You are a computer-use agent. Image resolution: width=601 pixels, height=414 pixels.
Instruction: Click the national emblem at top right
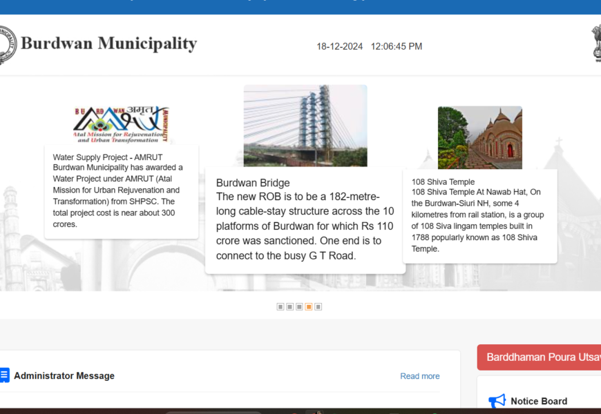pyautogui.click(x=596, y=43)
